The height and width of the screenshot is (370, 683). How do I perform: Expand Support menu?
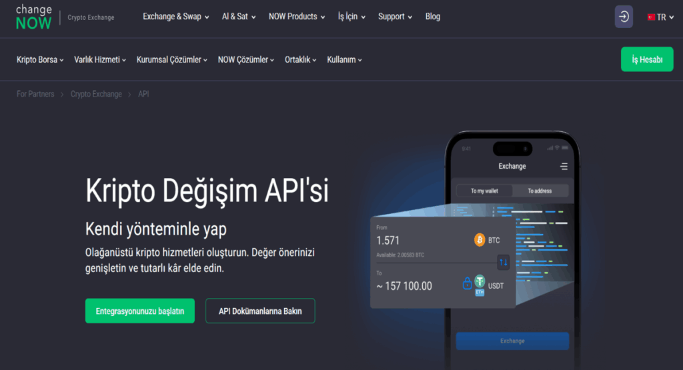click(395, 17)
